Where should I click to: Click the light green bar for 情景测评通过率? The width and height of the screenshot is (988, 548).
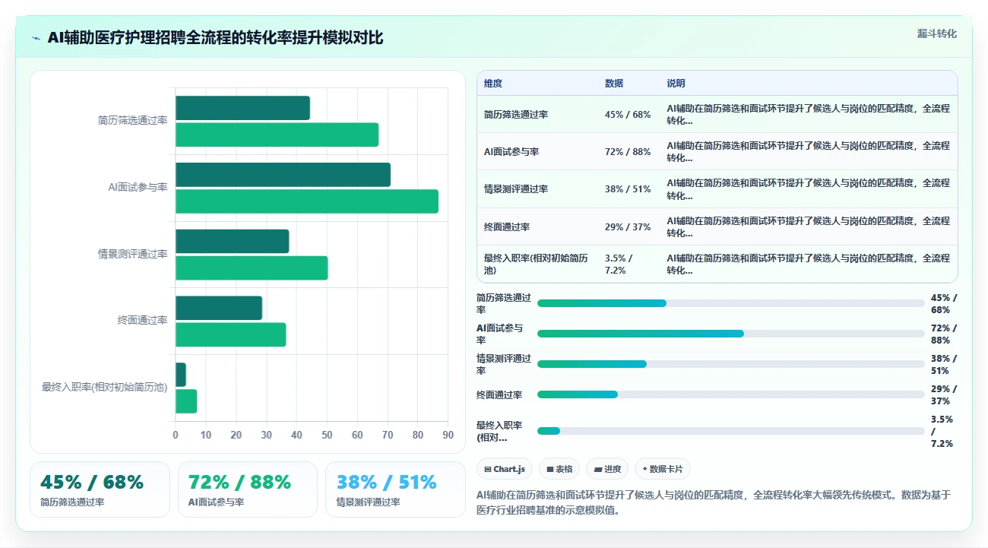(252, 268)
